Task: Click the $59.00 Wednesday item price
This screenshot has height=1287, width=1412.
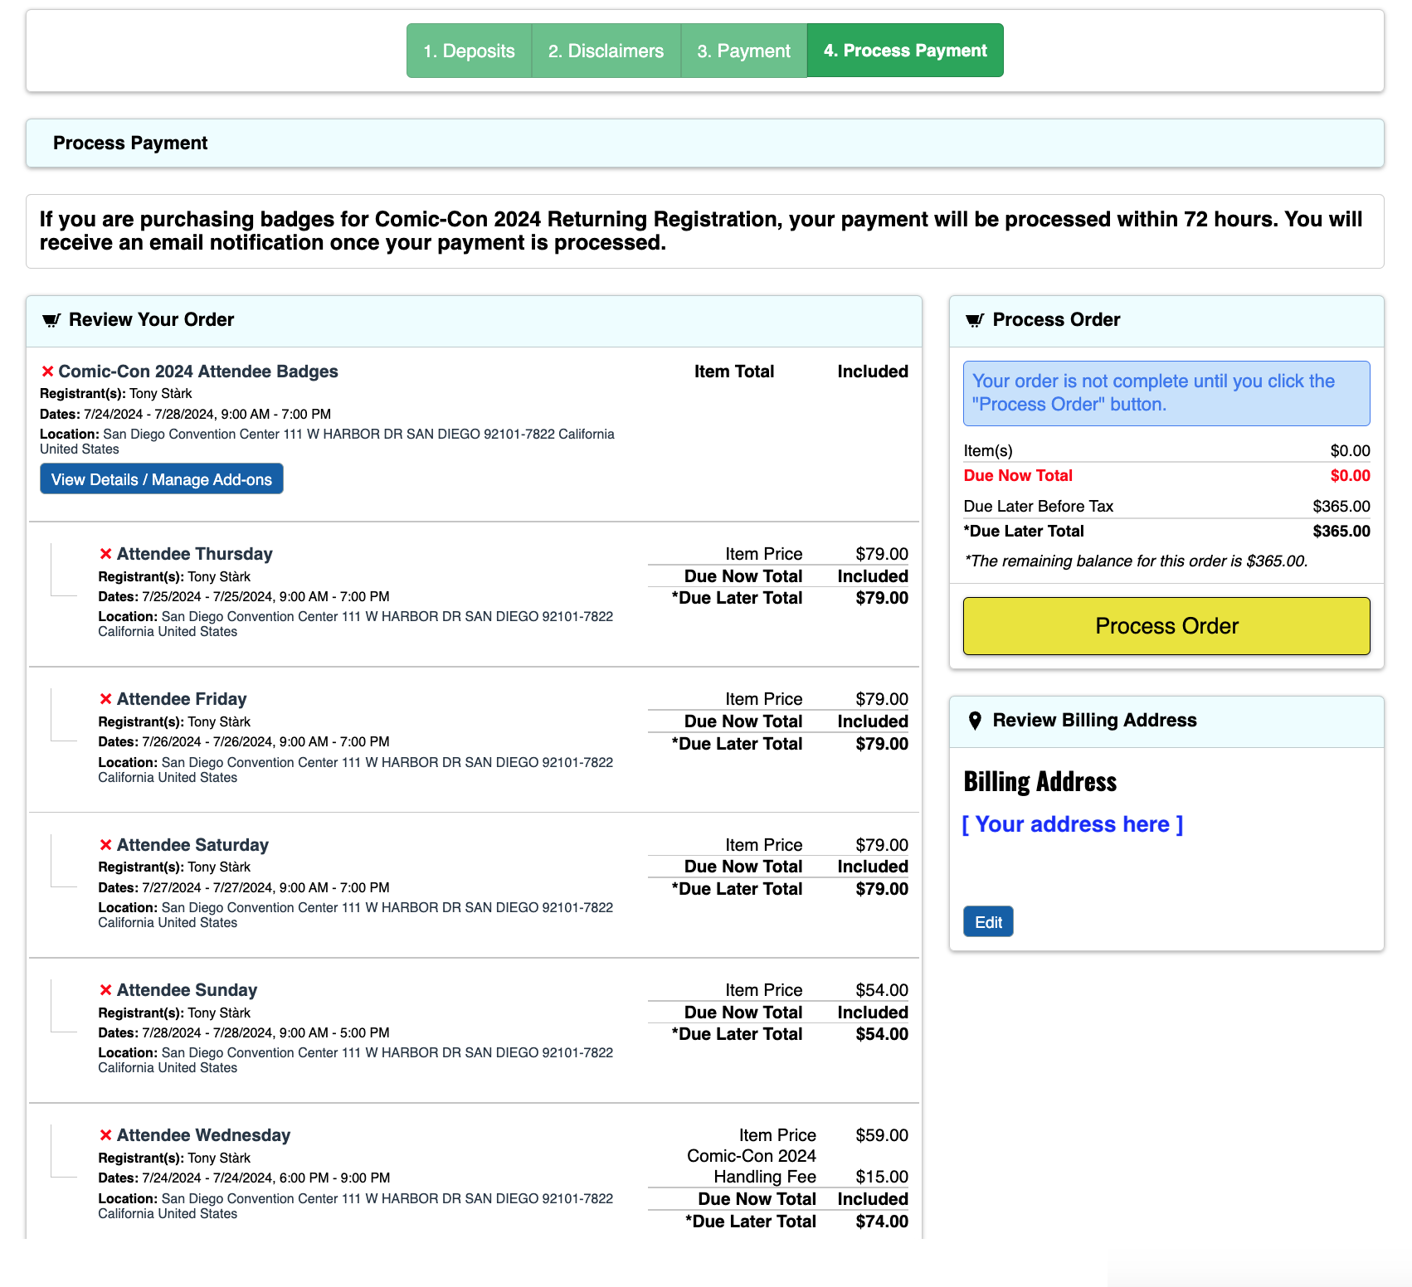Action: tap(882, 1135)
